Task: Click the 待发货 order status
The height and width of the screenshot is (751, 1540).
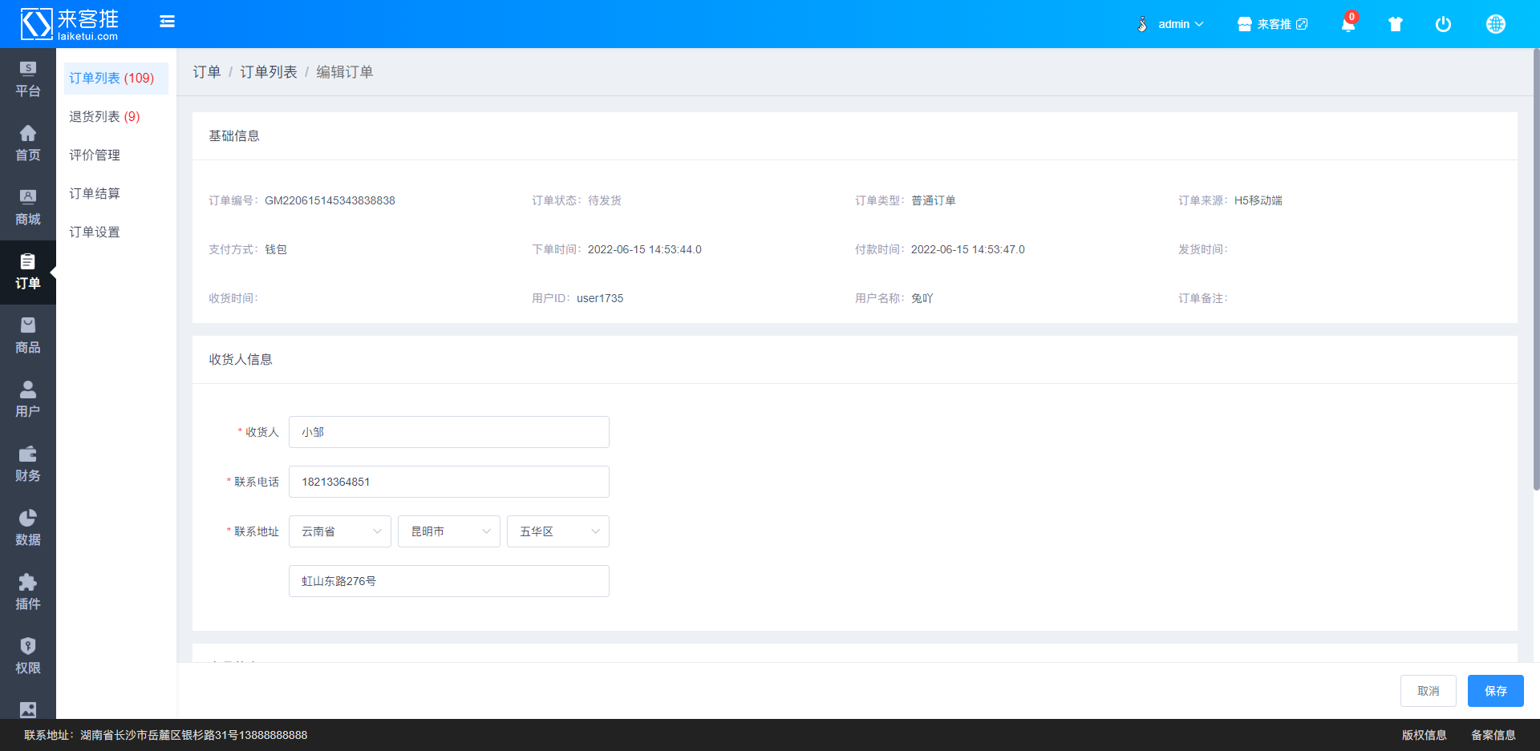Action: pos(605,200)
